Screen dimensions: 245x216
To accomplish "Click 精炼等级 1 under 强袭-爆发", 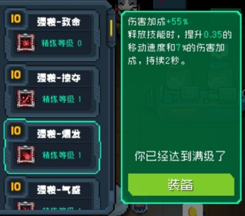I will [61, 155].
